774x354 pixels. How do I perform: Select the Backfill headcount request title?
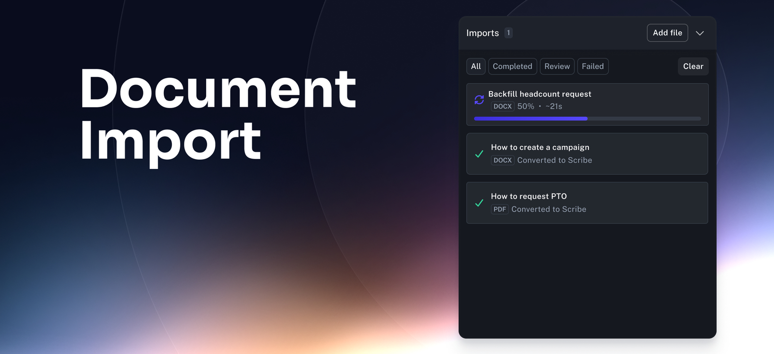[x=539, y=94]
